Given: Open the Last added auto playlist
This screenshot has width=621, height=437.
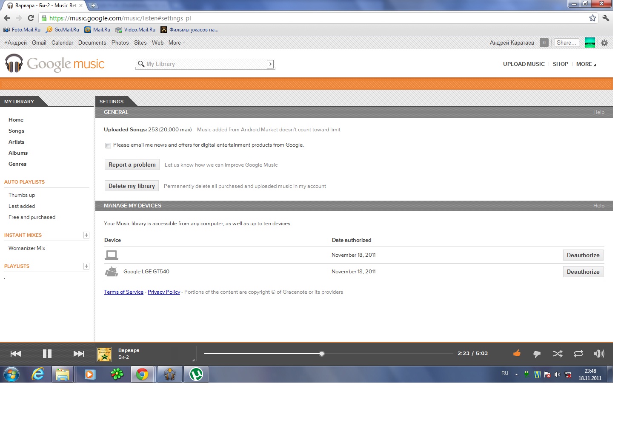Looking at the screenshot, I should coord(22,206).
